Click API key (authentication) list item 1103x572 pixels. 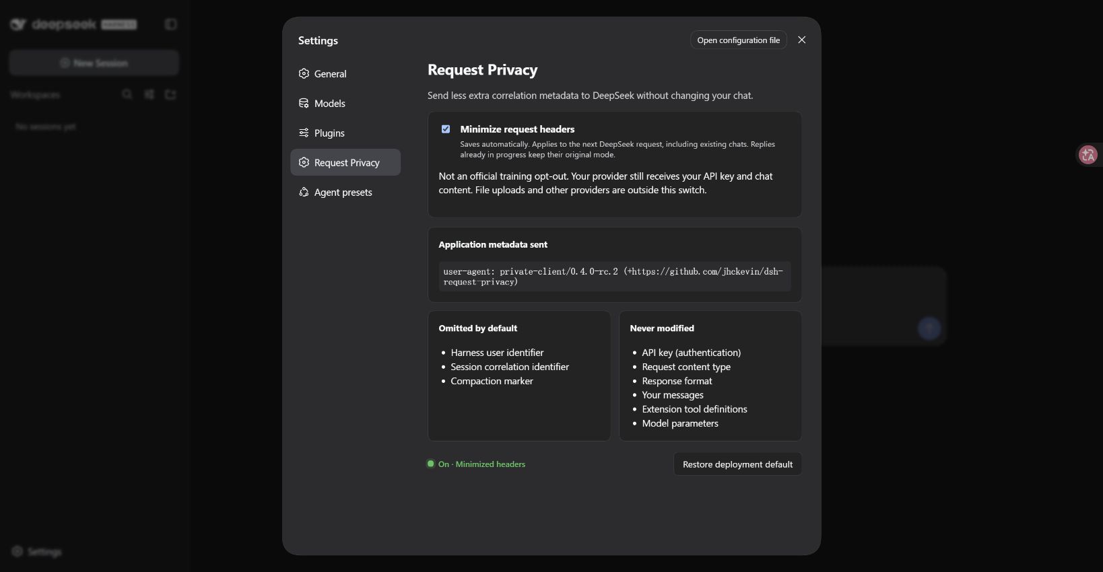click(691, 353)
